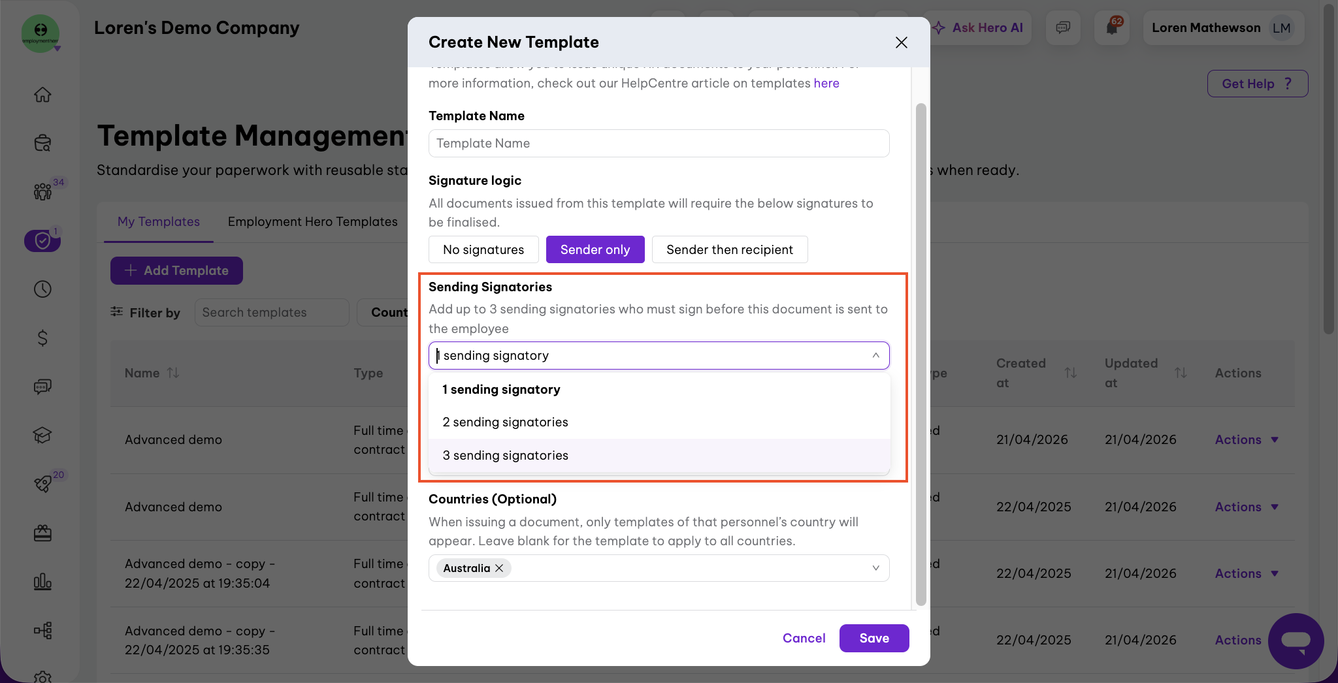
Task: Open the notifications bell icon
Action: tap(1112, 27)
